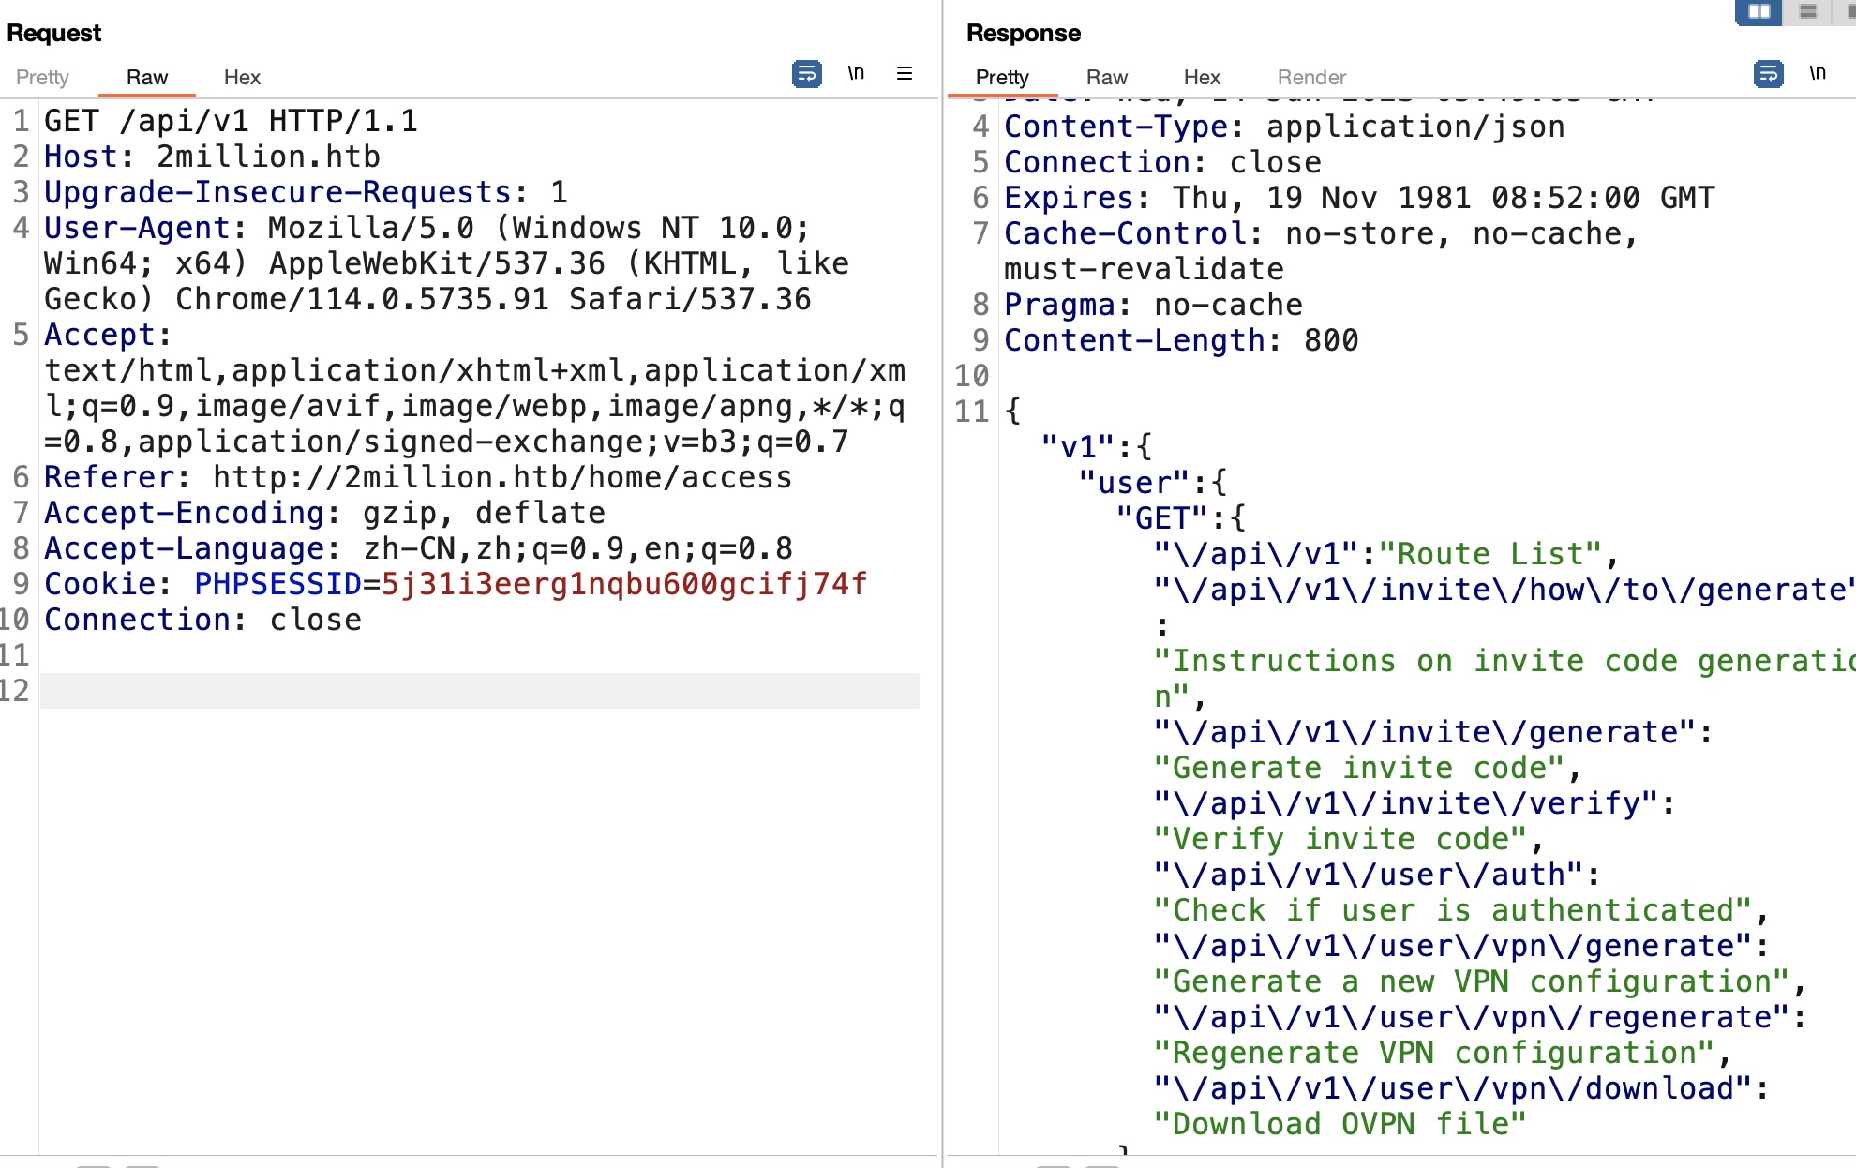Toggle word wrap in Request panel

click(806, 73)
